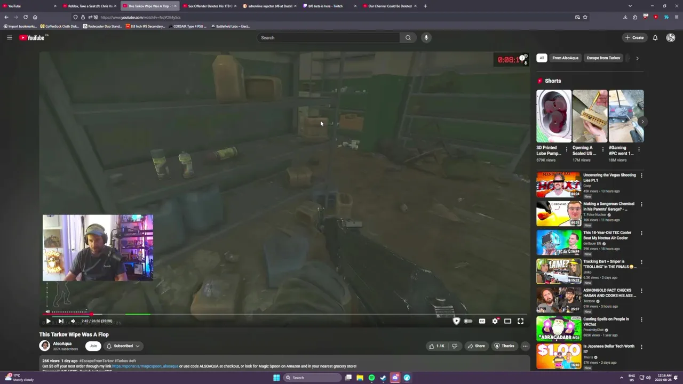Open options for Asmongold Fact Checks video

[x=641, y=291]
